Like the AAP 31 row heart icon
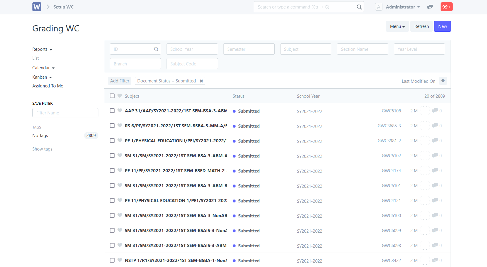Viewport: 487px width, 267px height. [120, 111]
